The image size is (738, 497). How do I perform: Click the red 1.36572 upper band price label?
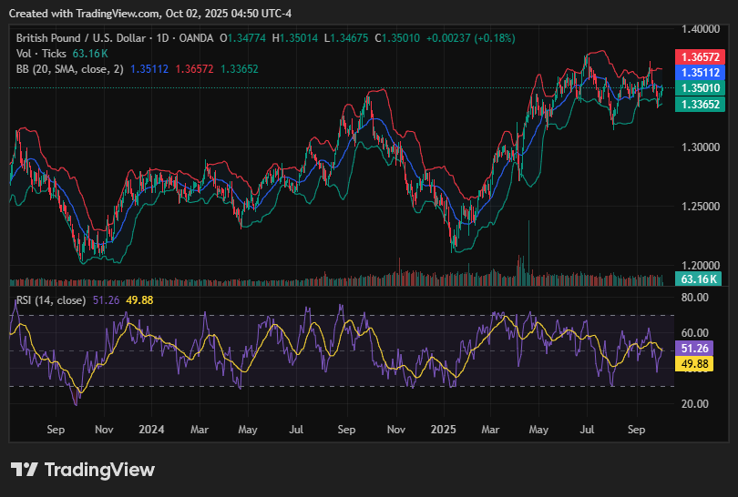(698, 56)
